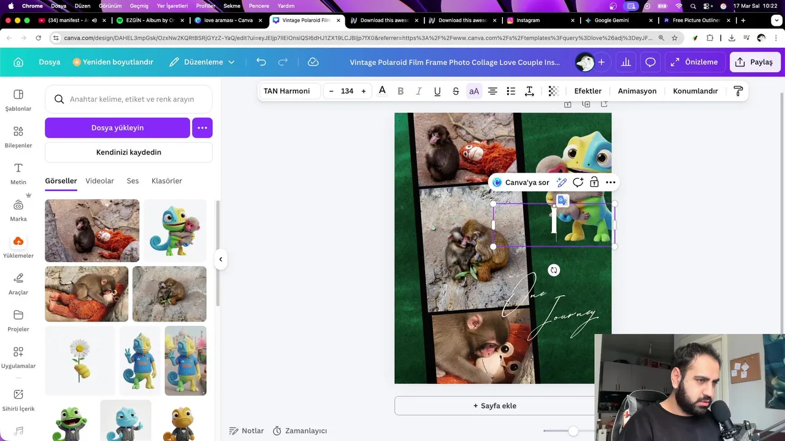Click Yeniden boyutlandır resize option
The width and height of the screenshot is (785, 441).
tap(113, 62)
